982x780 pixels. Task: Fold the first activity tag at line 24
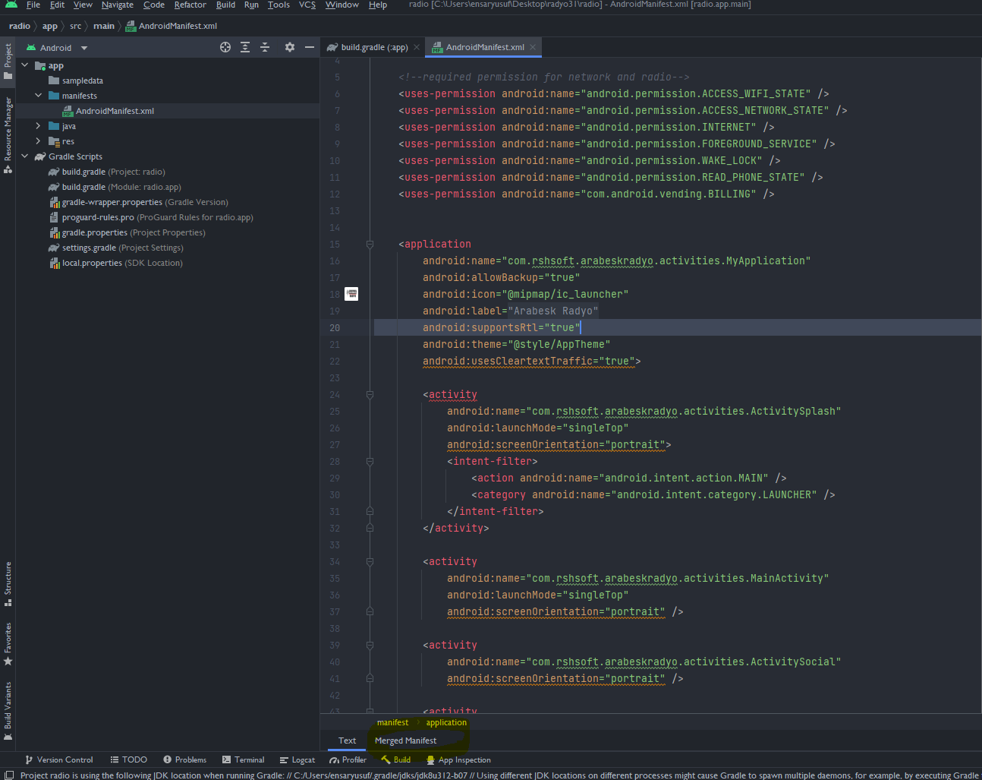click(370, 394)
